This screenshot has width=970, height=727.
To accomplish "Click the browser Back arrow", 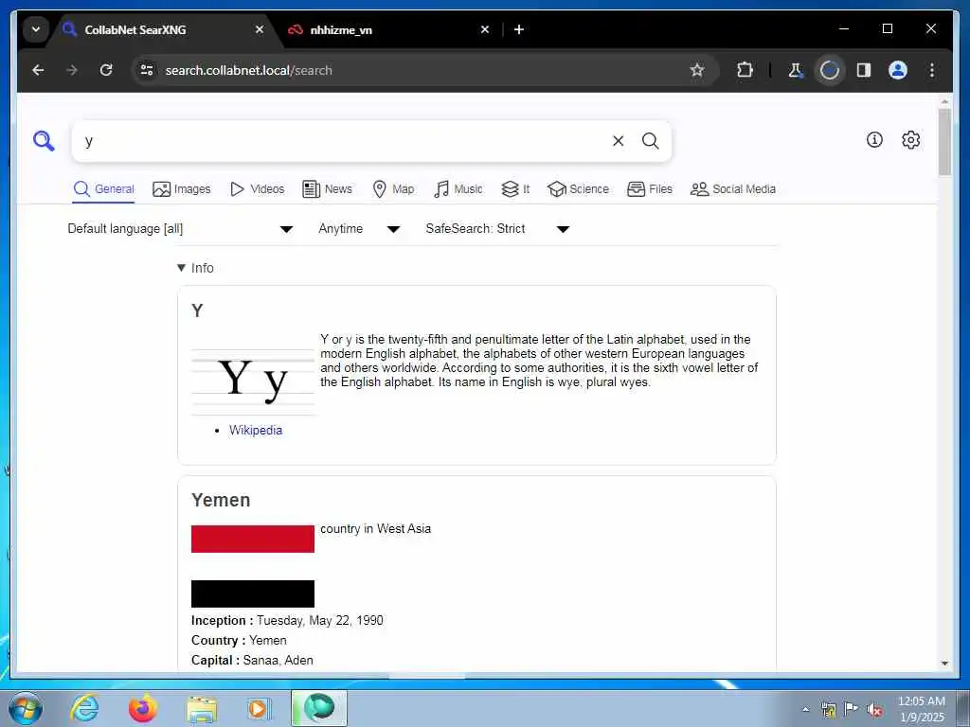I will (38, 70).
